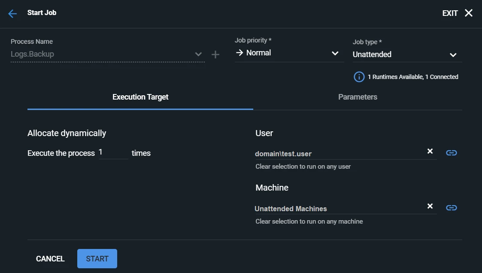Clear the domain\test.user selection
The height and width of the screenshot is (273, 482).
[430, 151]
